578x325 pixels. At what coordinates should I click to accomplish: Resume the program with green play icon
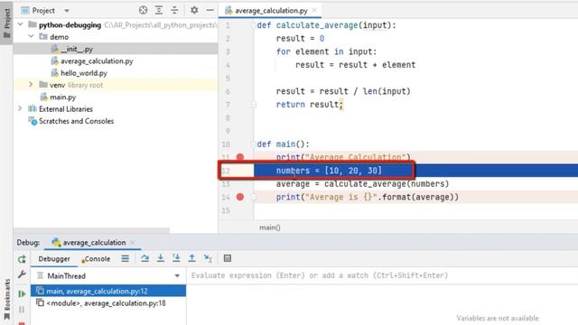22,293
